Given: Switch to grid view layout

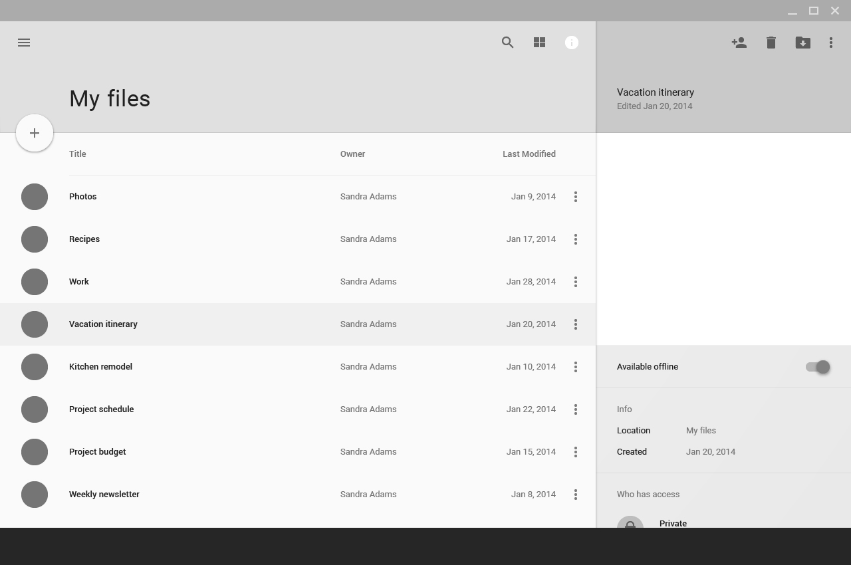Looking at the screenshot, I should click(x=539, y=43).
